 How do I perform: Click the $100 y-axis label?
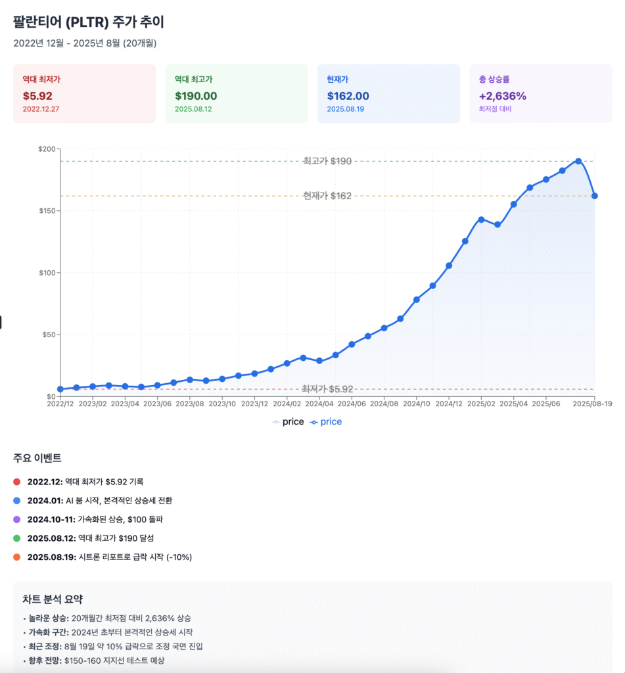47,273
